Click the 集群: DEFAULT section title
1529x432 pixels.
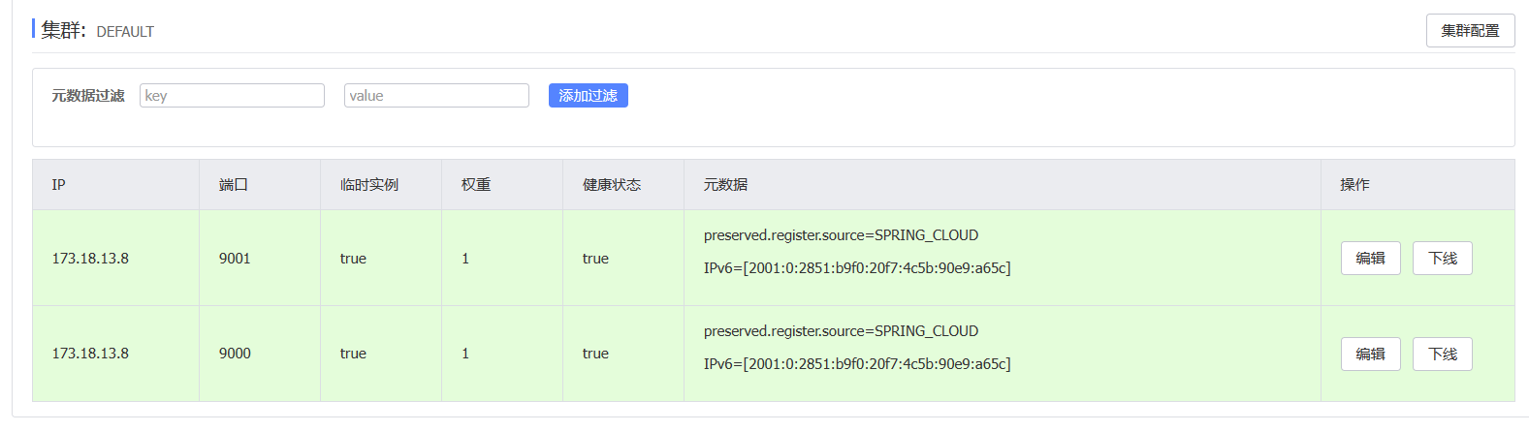pos(98,31)
